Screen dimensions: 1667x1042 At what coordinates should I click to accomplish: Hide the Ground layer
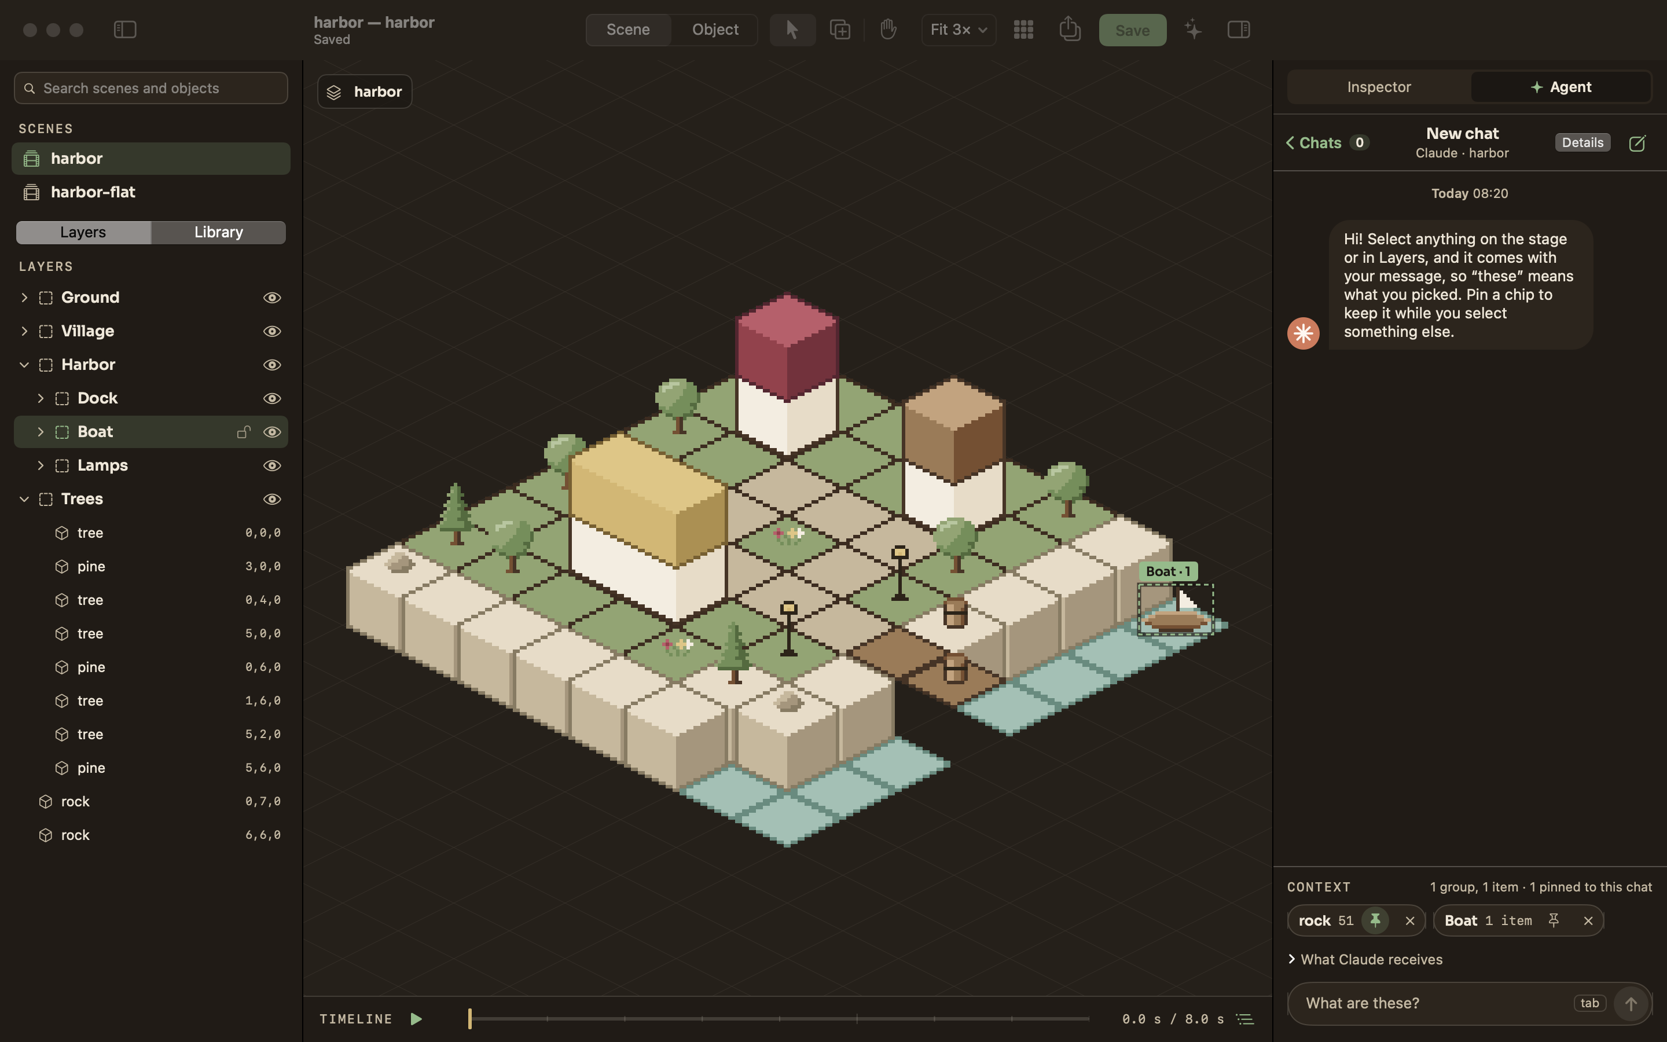(272, 298)
